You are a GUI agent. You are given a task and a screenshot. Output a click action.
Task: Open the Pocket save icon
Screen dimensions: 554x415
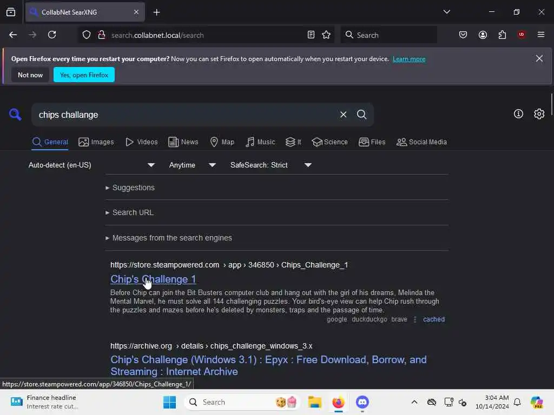(x=463, y=35)
